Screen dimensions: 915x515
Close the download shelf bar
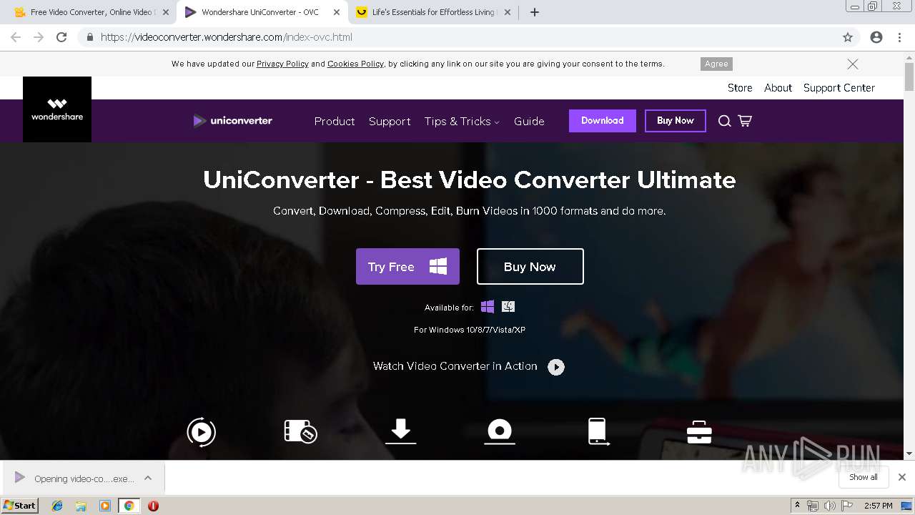pyautogui.click(x=902, y=477)
